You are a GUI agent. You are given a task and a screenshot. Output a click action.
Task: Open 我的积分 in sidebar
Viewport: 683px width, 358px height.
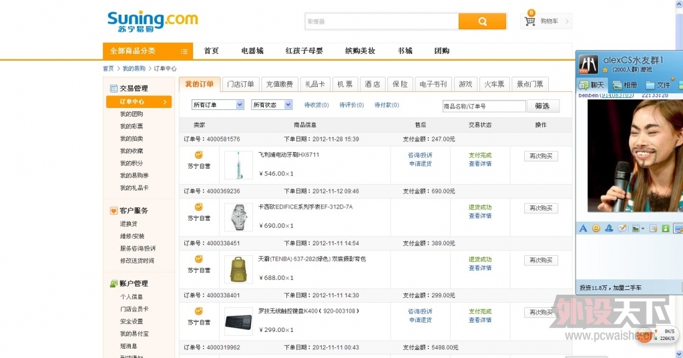click(132, 163)
